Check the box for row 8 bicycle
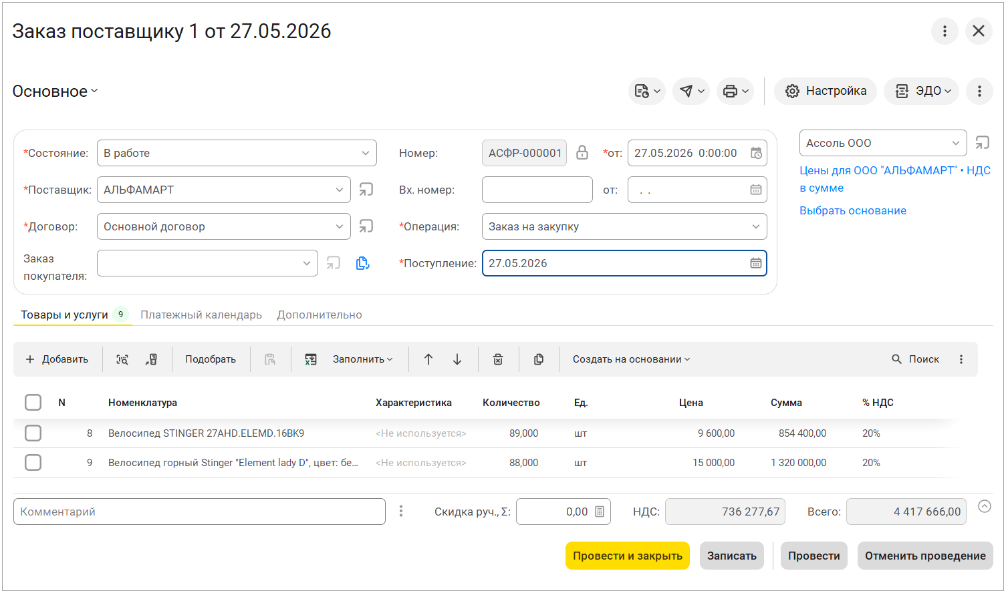Viewport: 1004px width, 591px height. click(33, 433)
